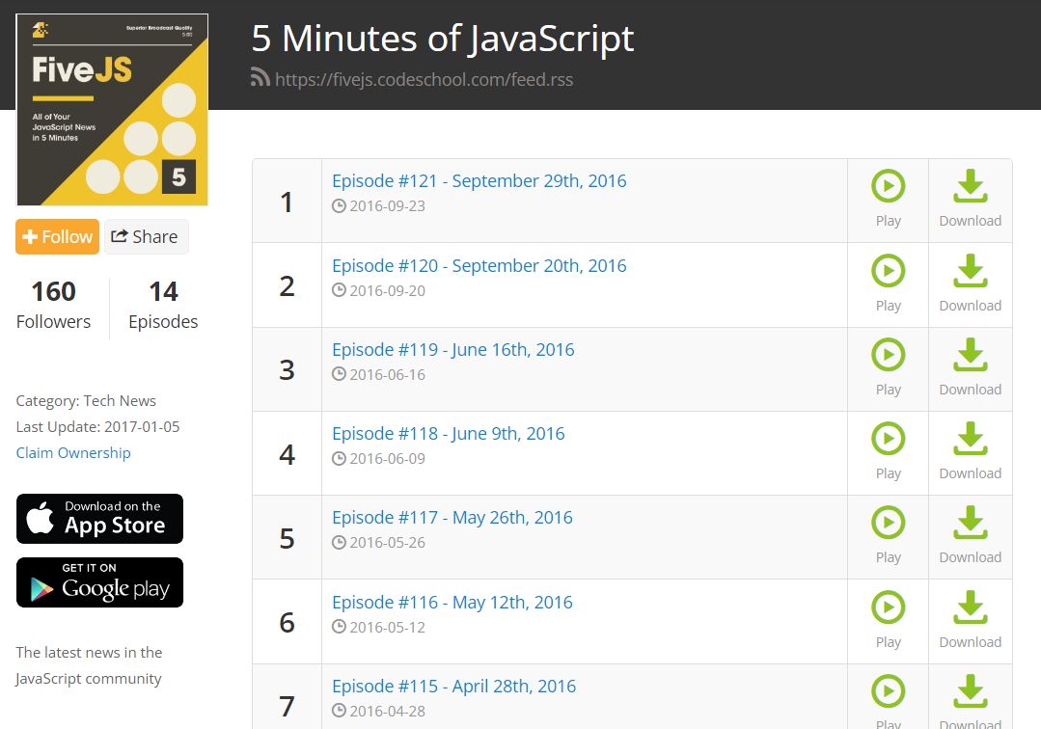Click the RSS feed icon in header
The image size is (1041, 729).
coord(260,77)
